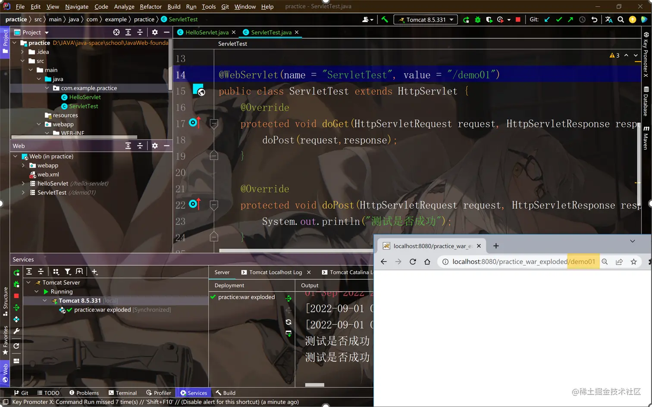This screenshot has width=652, height=407.
Task: Open the Navigate menu
Action: click(77, 6)
